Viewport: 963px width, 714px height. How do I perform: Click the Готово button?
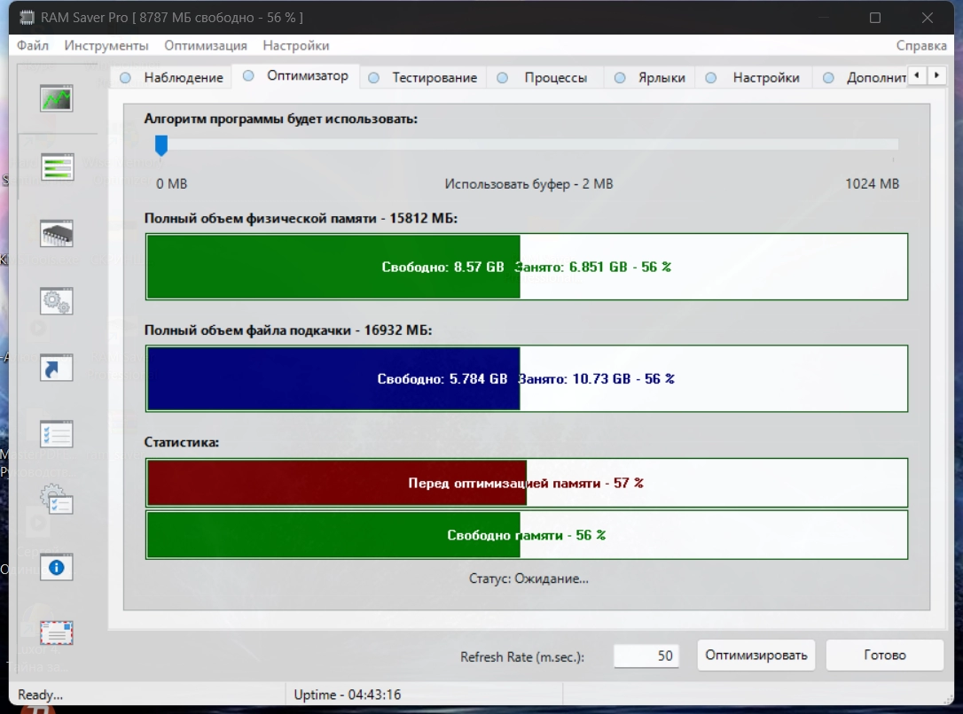point(884,656)
